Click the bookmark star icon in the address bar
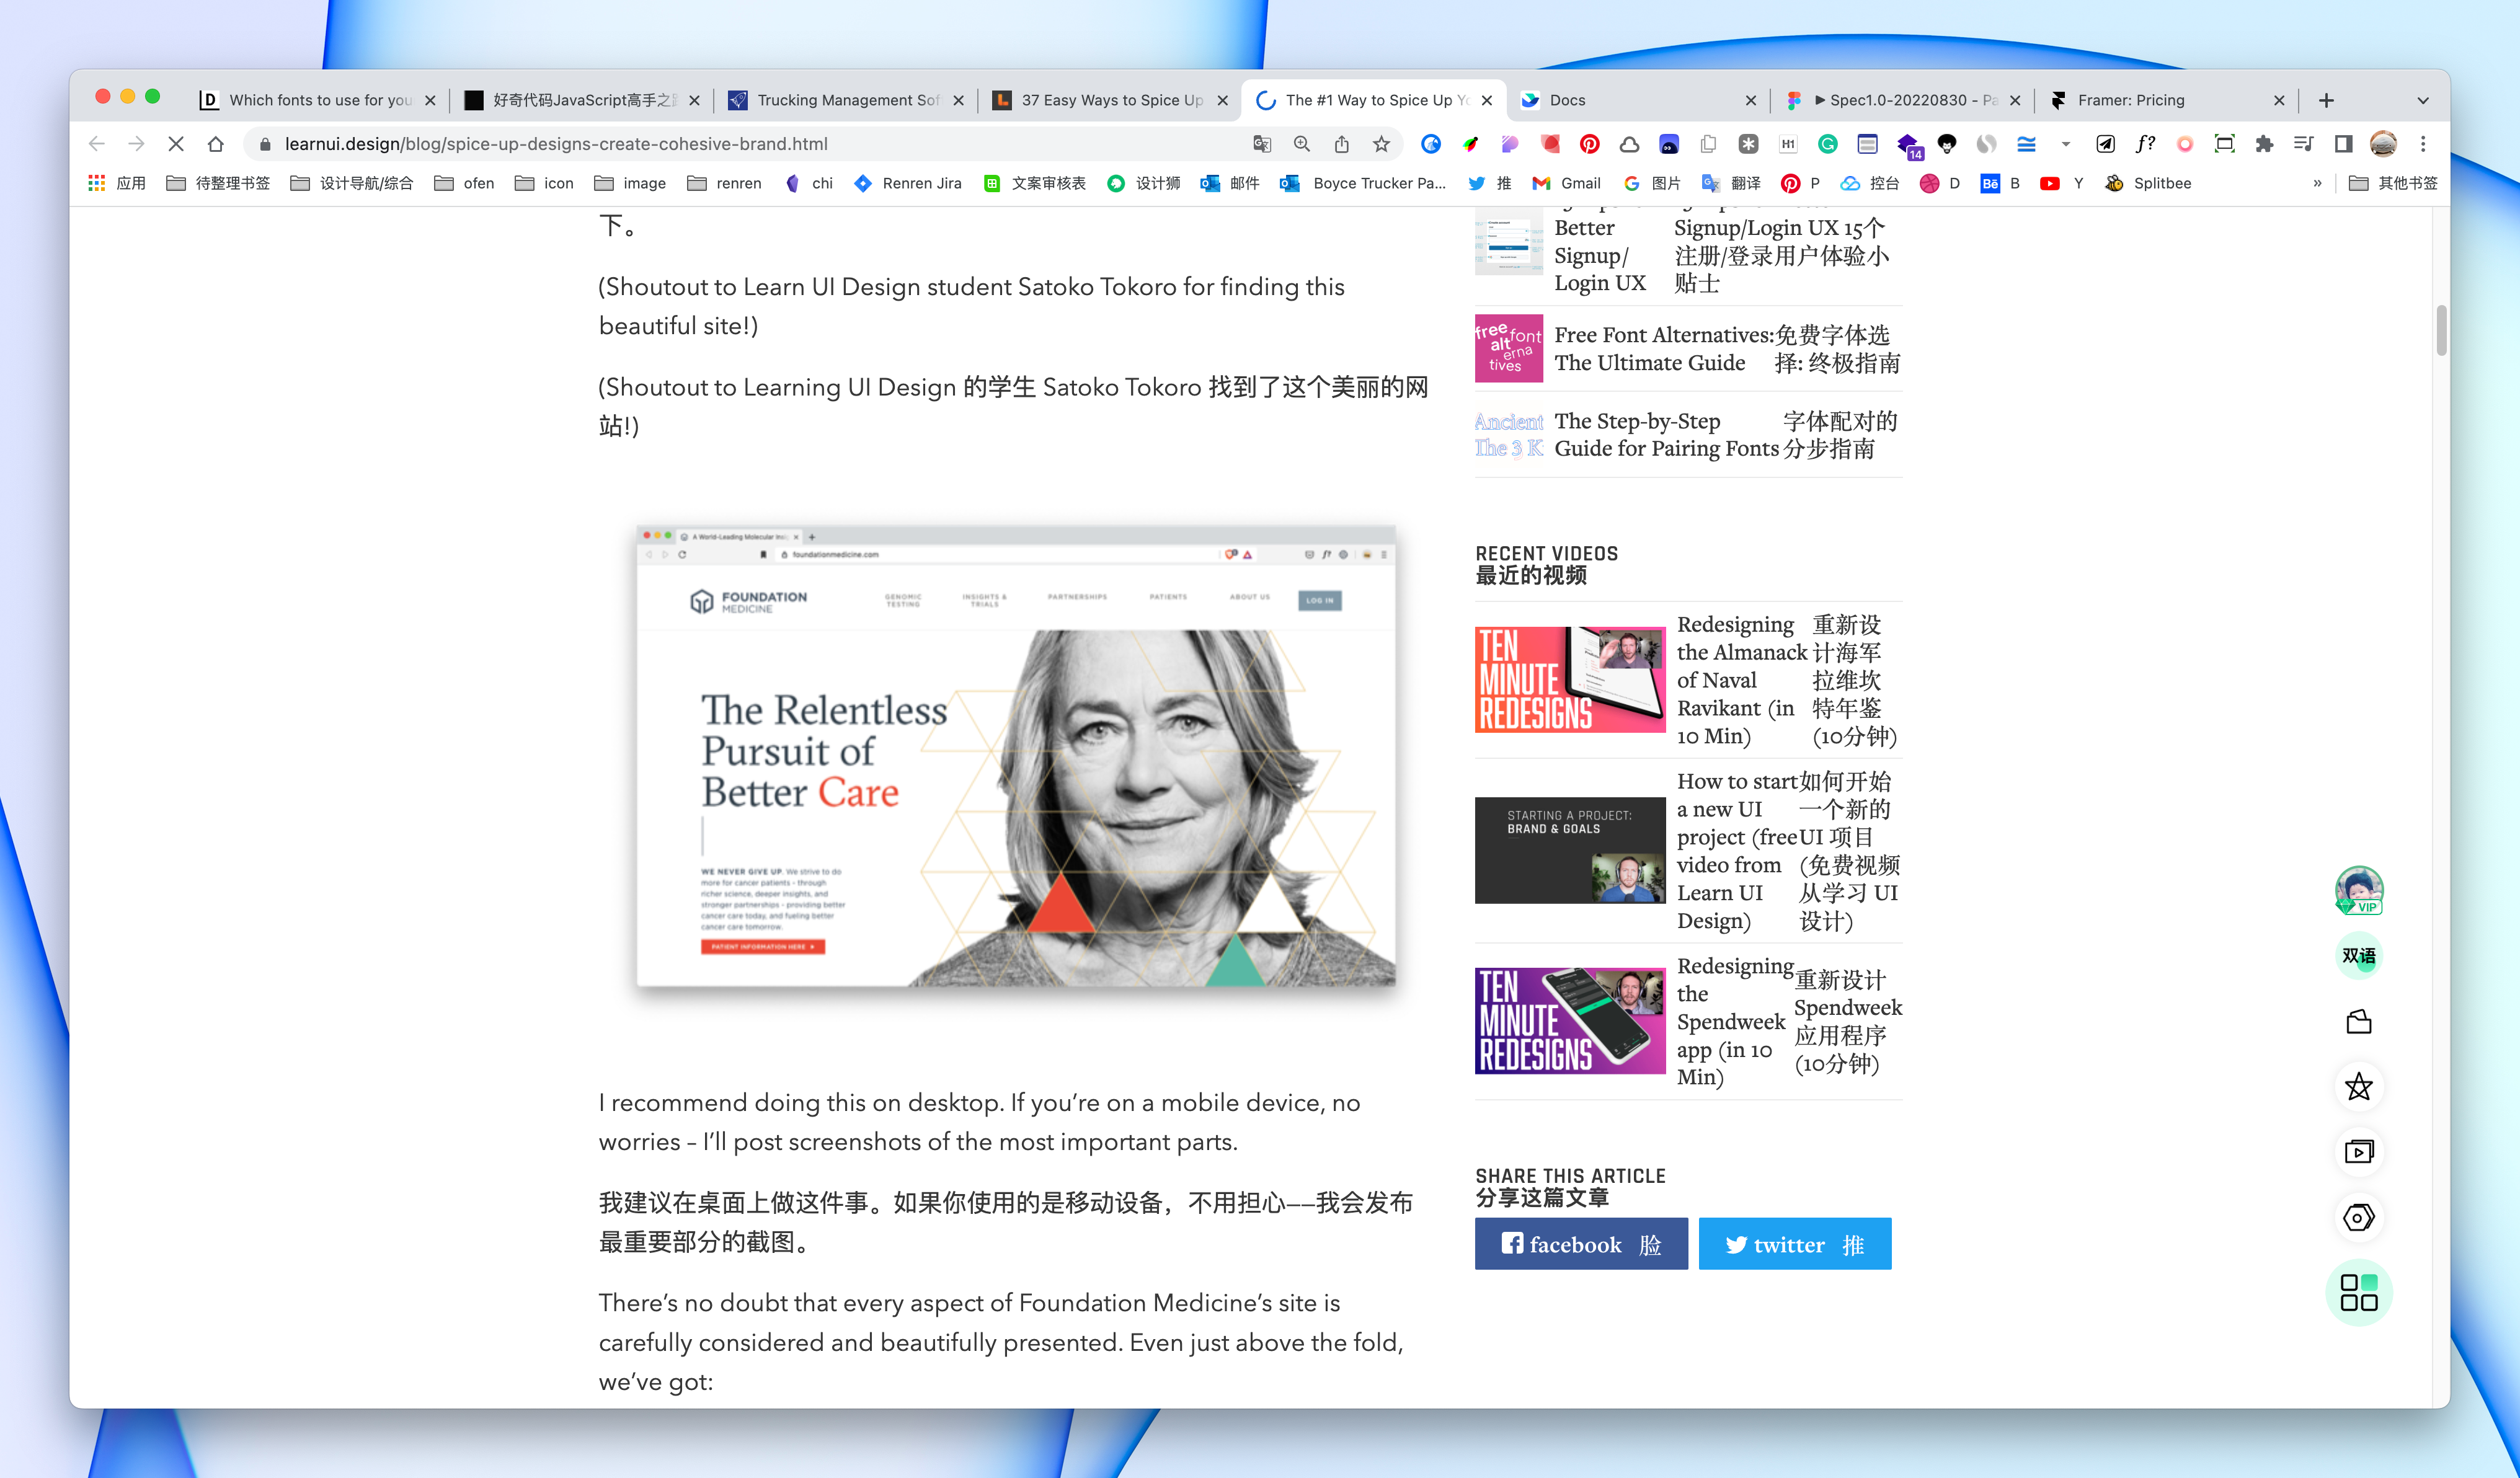The height and width of the screenshot is (1478, 2520). [x=1381, y=144]
